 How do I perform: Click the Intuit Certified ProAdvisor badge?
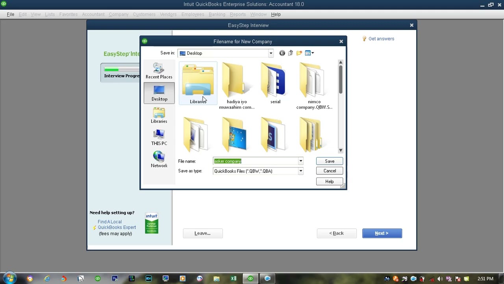(152, 223)
